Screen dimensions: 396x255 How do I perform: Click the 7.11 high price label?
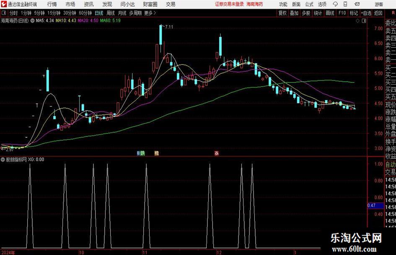tap(169, 27)
